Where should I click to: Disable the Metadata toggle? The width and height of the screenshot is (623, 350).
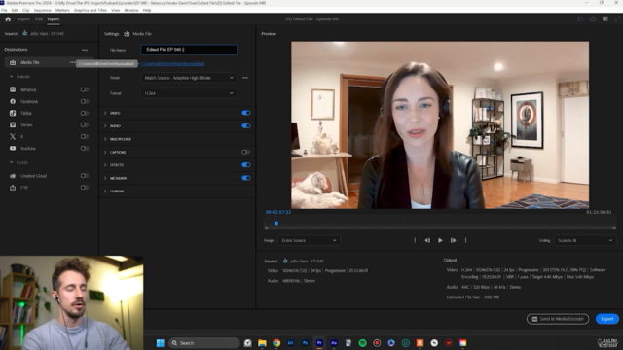click(x=246, y=178)
